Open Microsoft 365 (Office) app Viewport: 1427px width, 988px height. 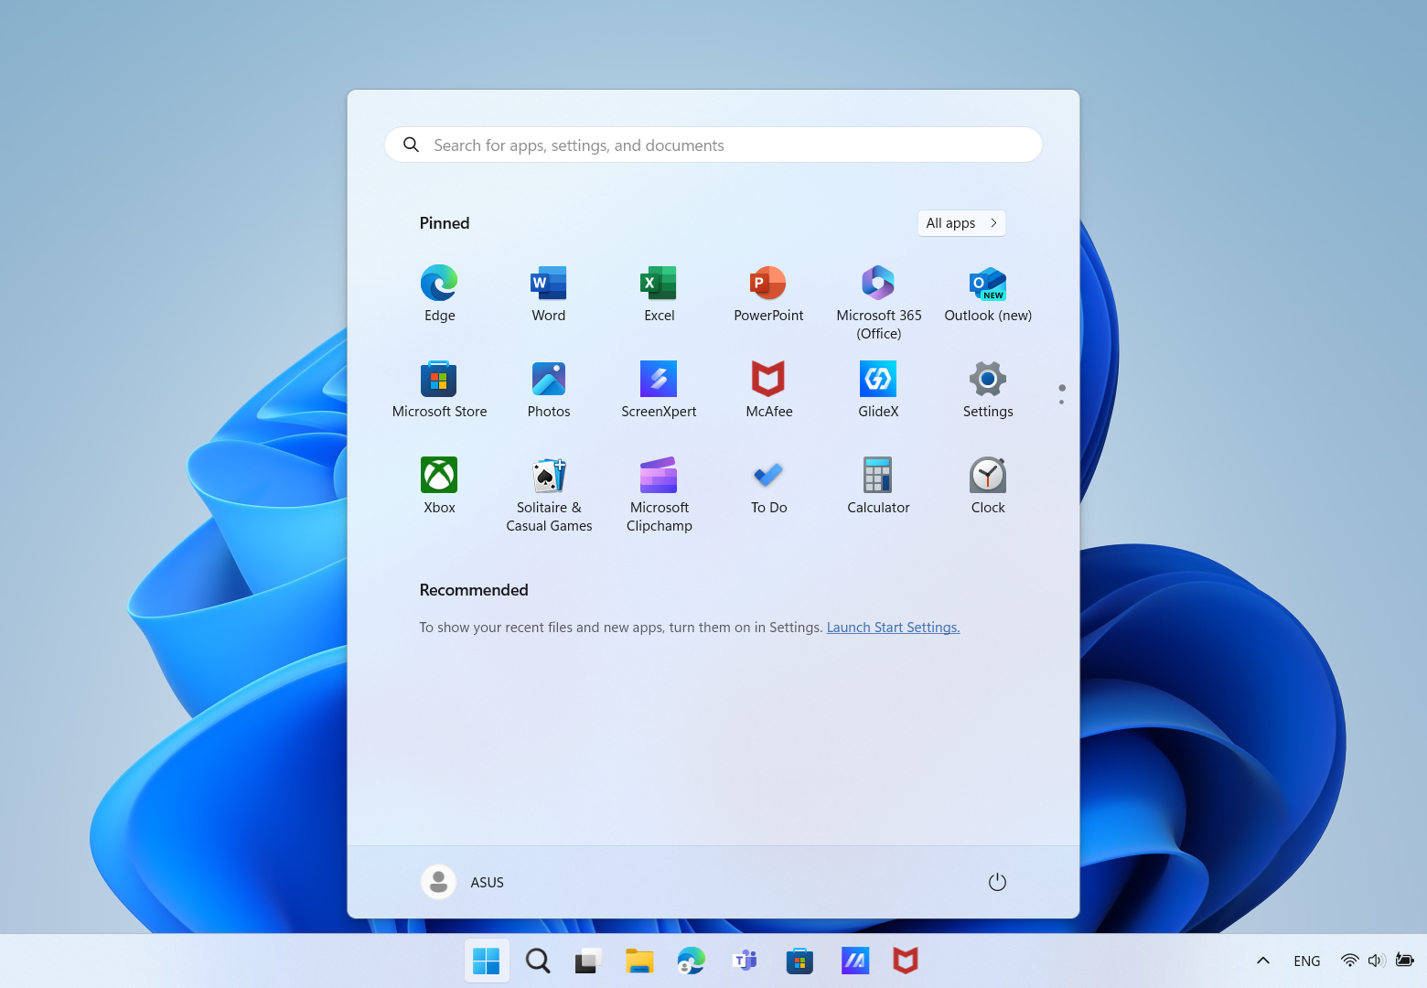[x=878, y=302]
